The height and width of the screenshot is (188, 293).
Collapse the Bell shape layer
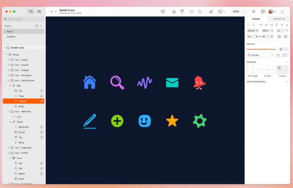click(x=10, y=85)
